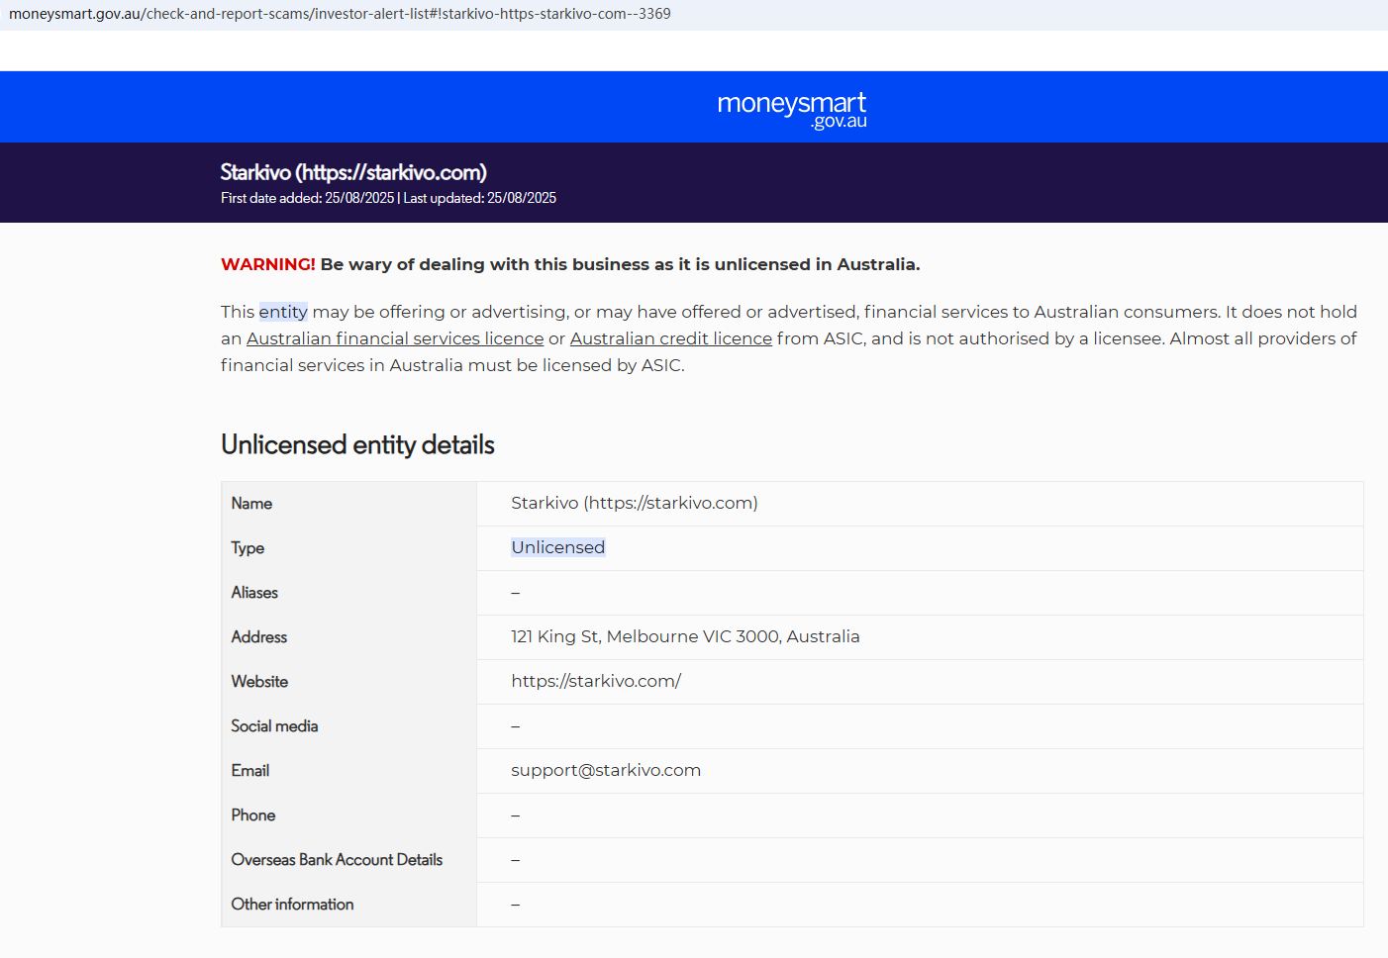Click the red WARNING! text

point(267,264)
